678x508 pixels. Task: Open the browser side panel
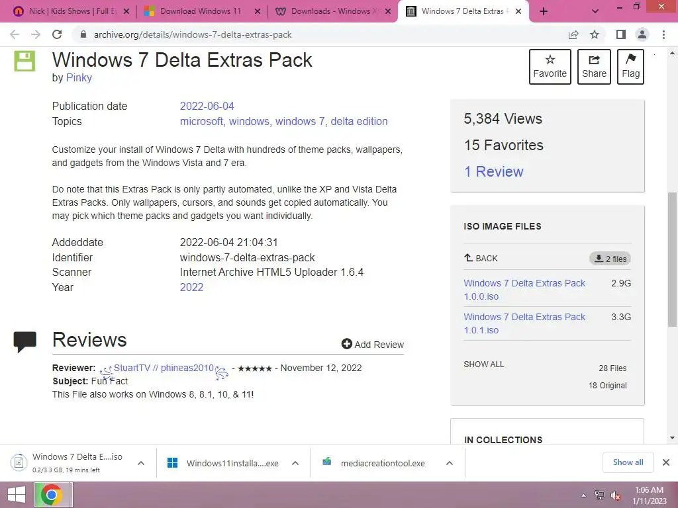coord(621,34)
